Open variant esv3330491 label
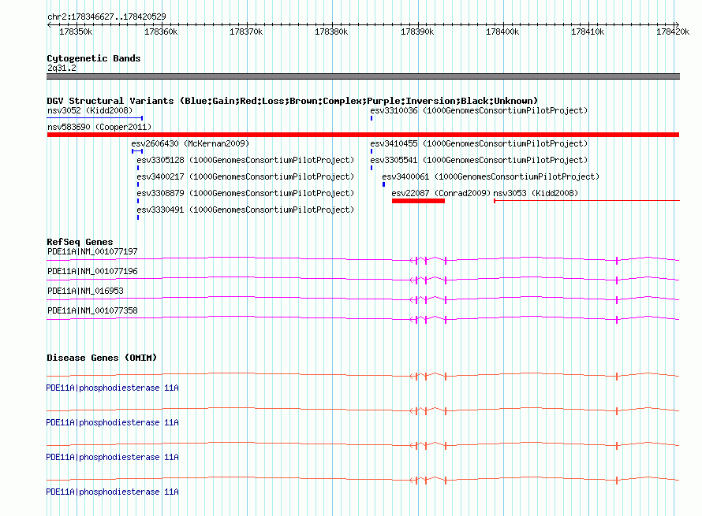Screen dimensions: 702x516 point(245,210)
